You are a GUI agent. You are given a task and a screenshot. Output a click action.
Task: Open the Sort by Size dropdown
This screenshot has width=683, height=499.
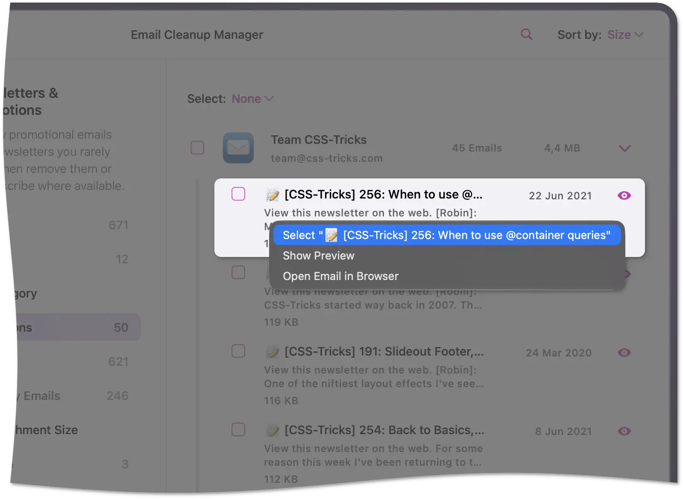click(x=625, y=35)
